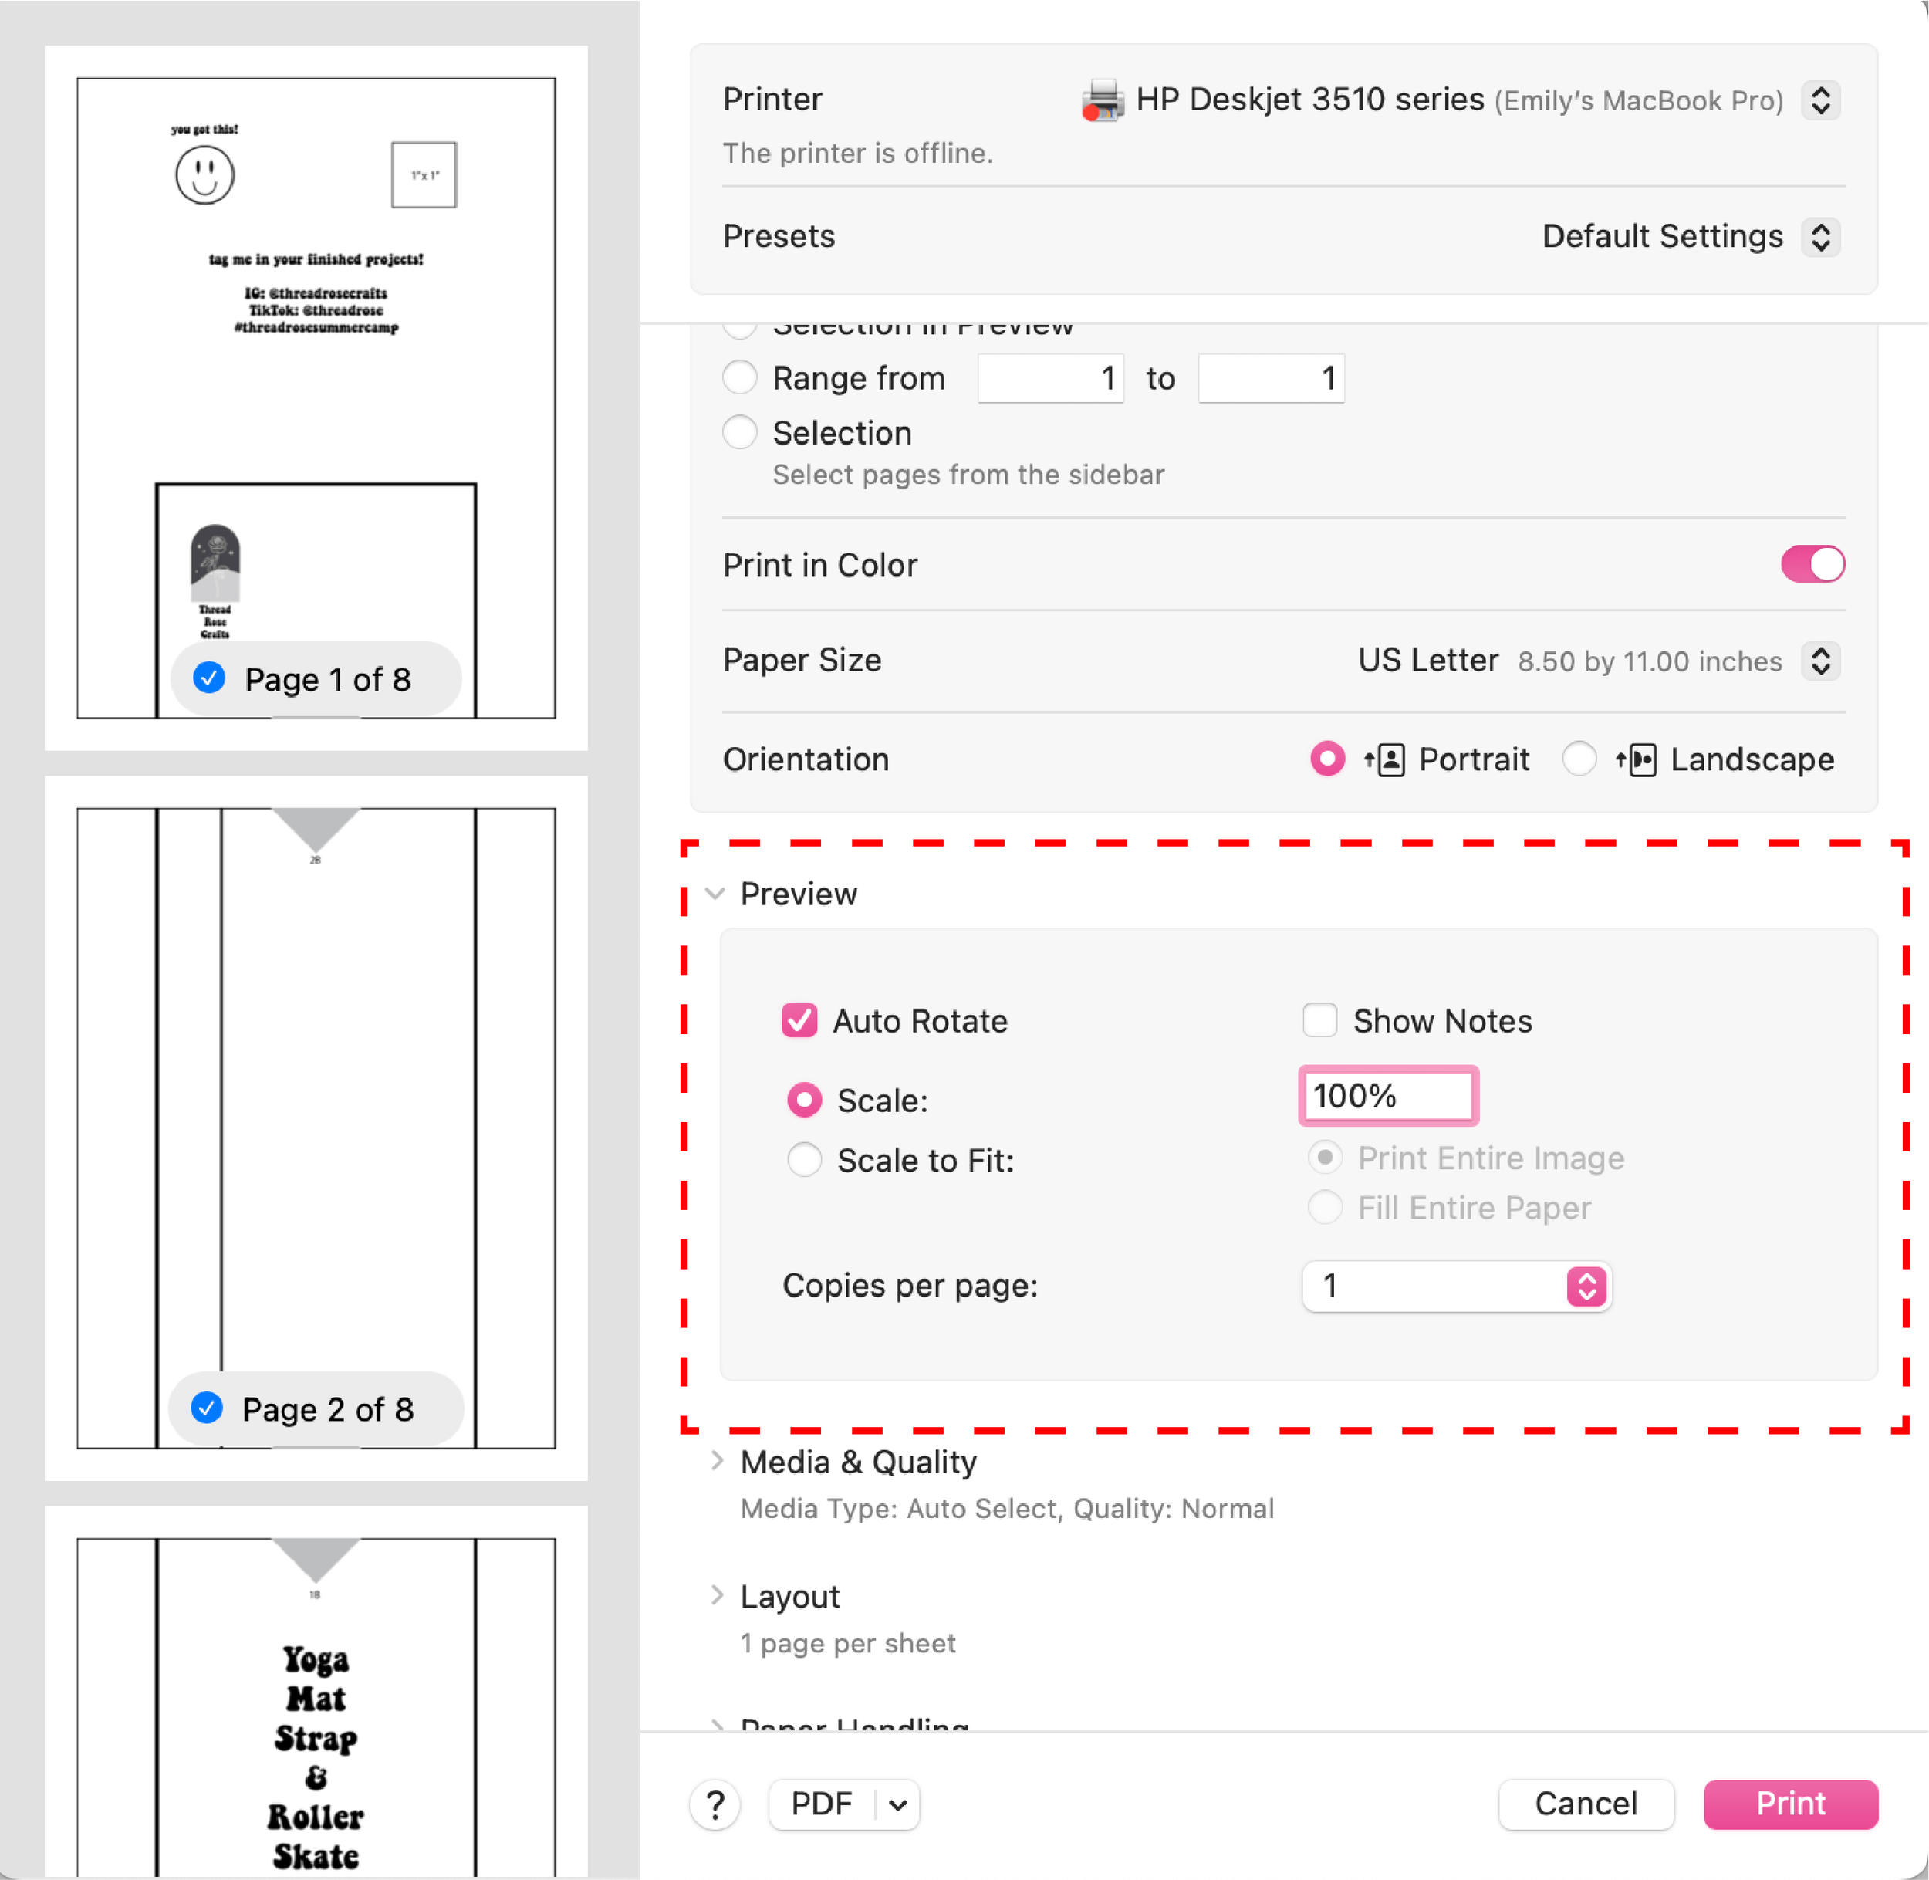This screenshot has height=1880, width=1929.
Task: Uncheck the Auto Rotate checkbox
Action: pyautogui.click(x=799, y=1020)
